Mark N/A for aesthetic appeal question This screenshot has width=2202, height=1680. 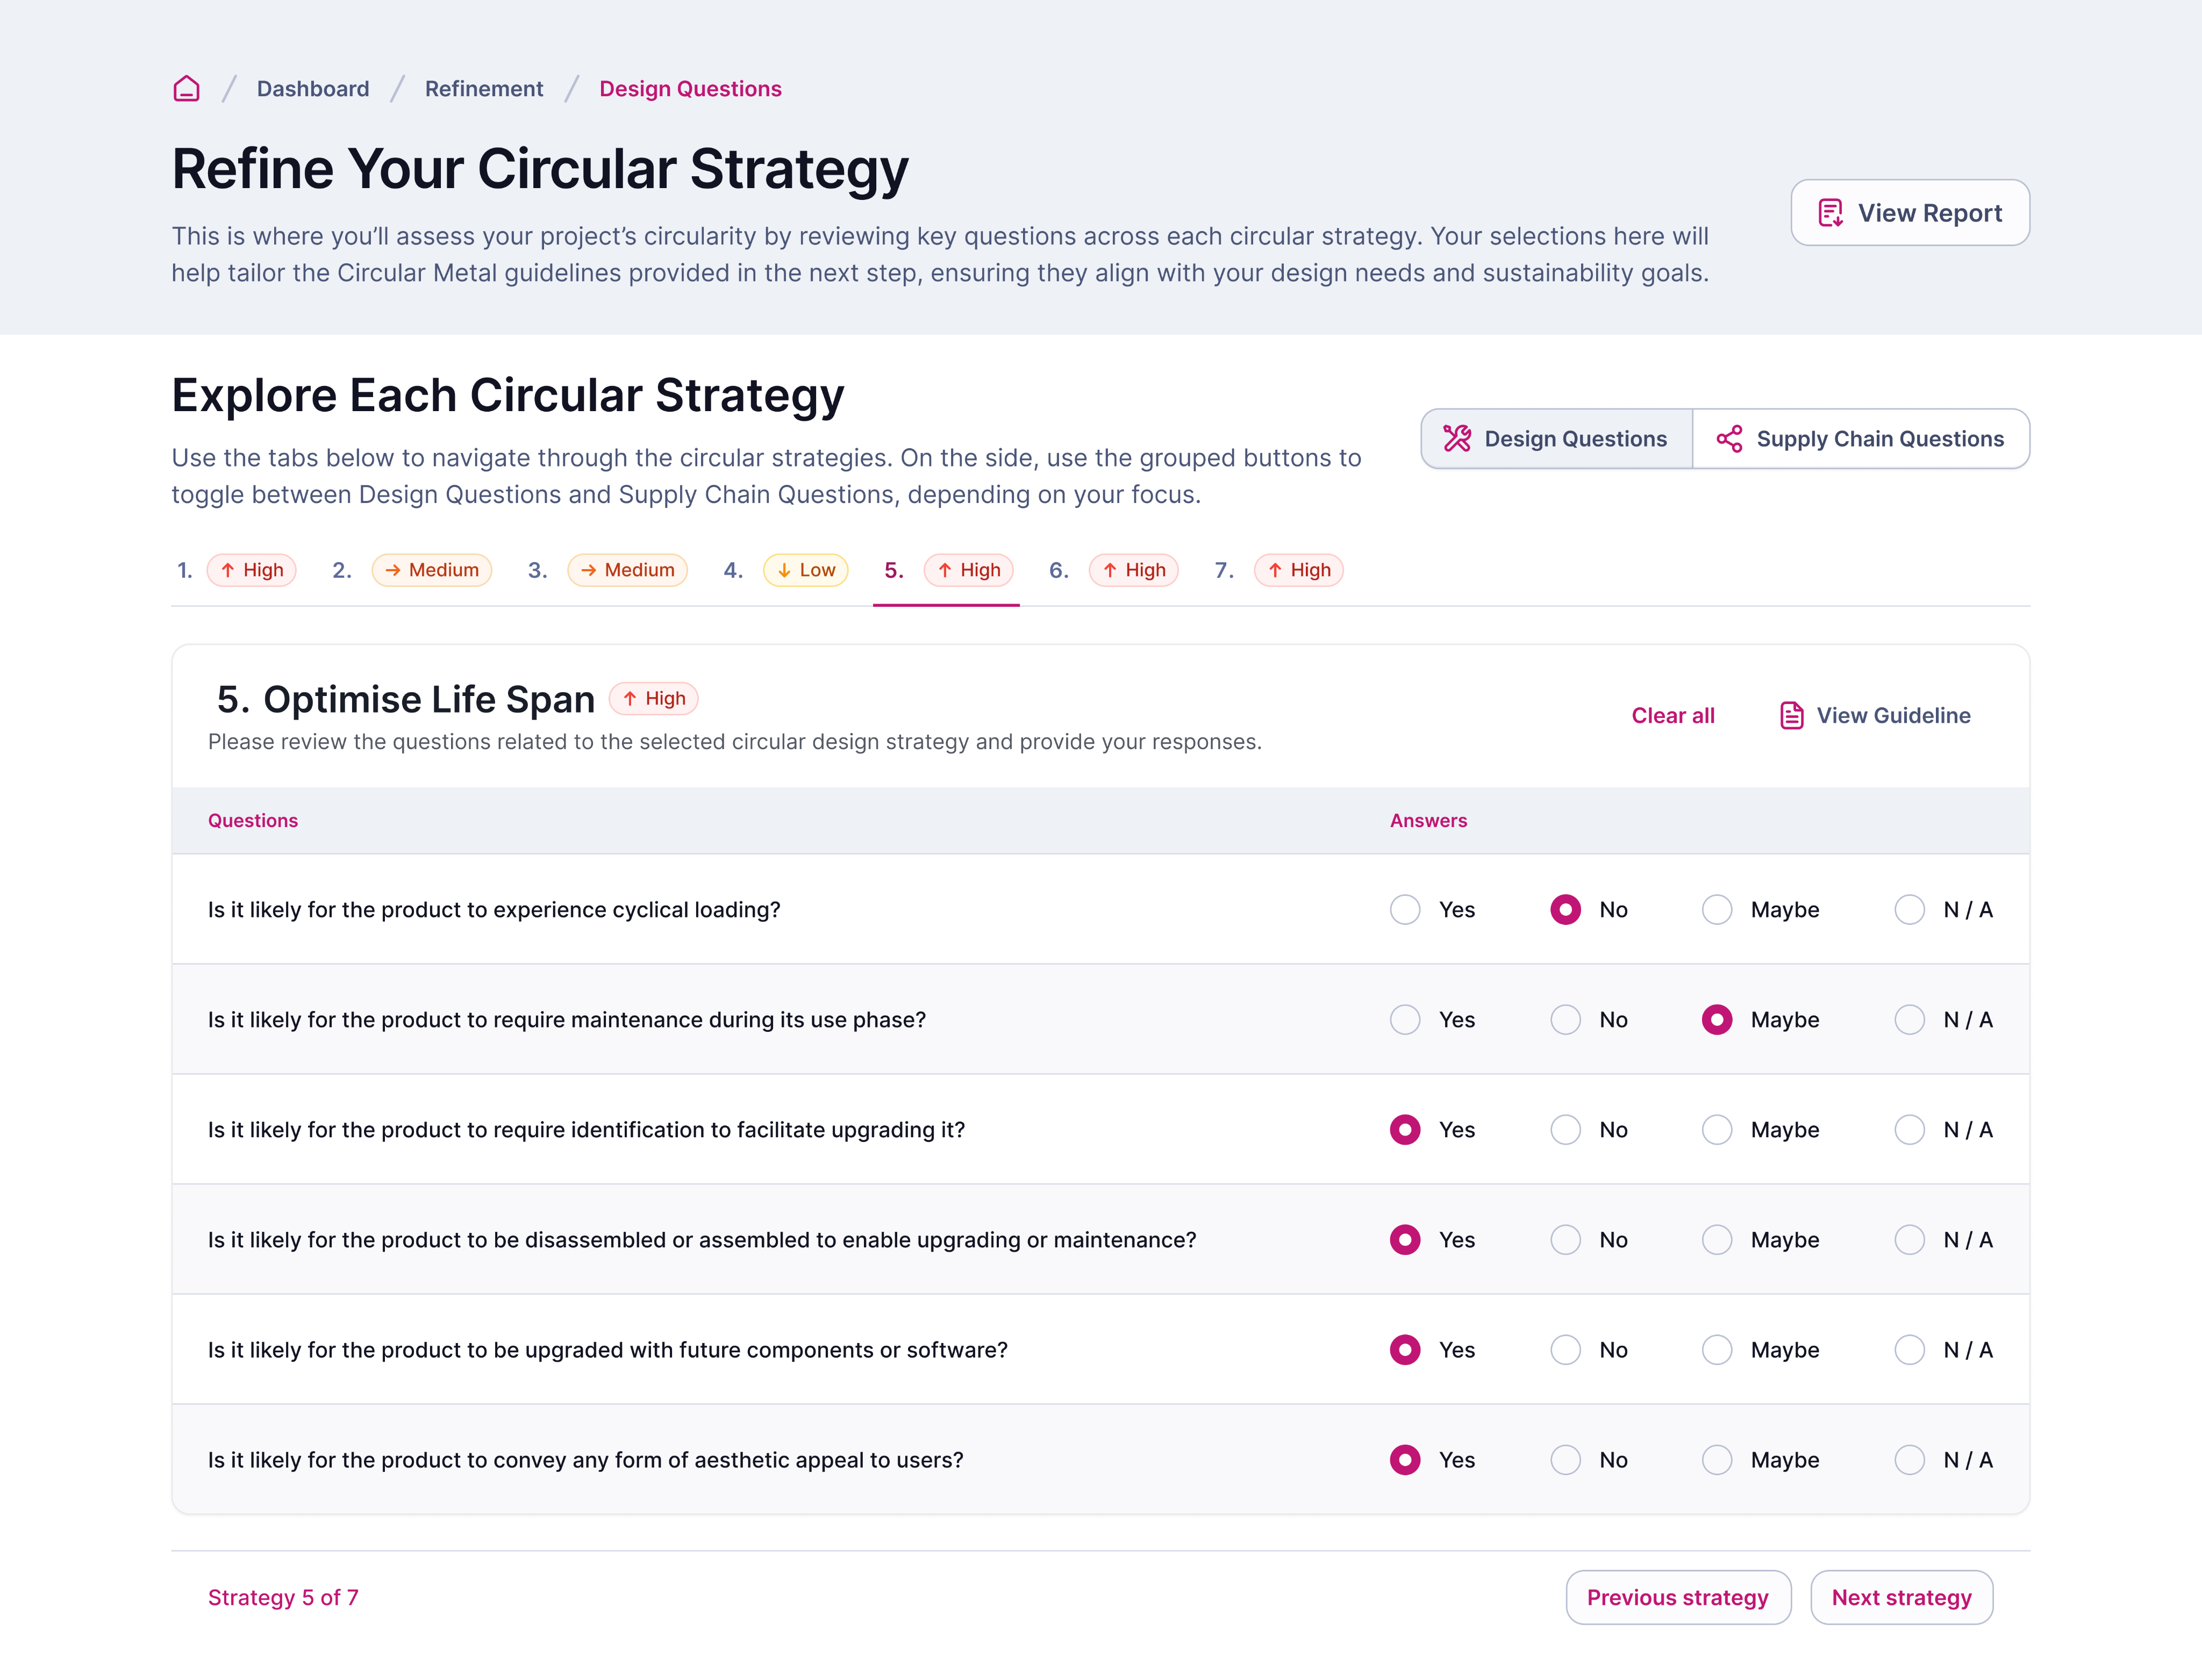pos(1909,1460)
